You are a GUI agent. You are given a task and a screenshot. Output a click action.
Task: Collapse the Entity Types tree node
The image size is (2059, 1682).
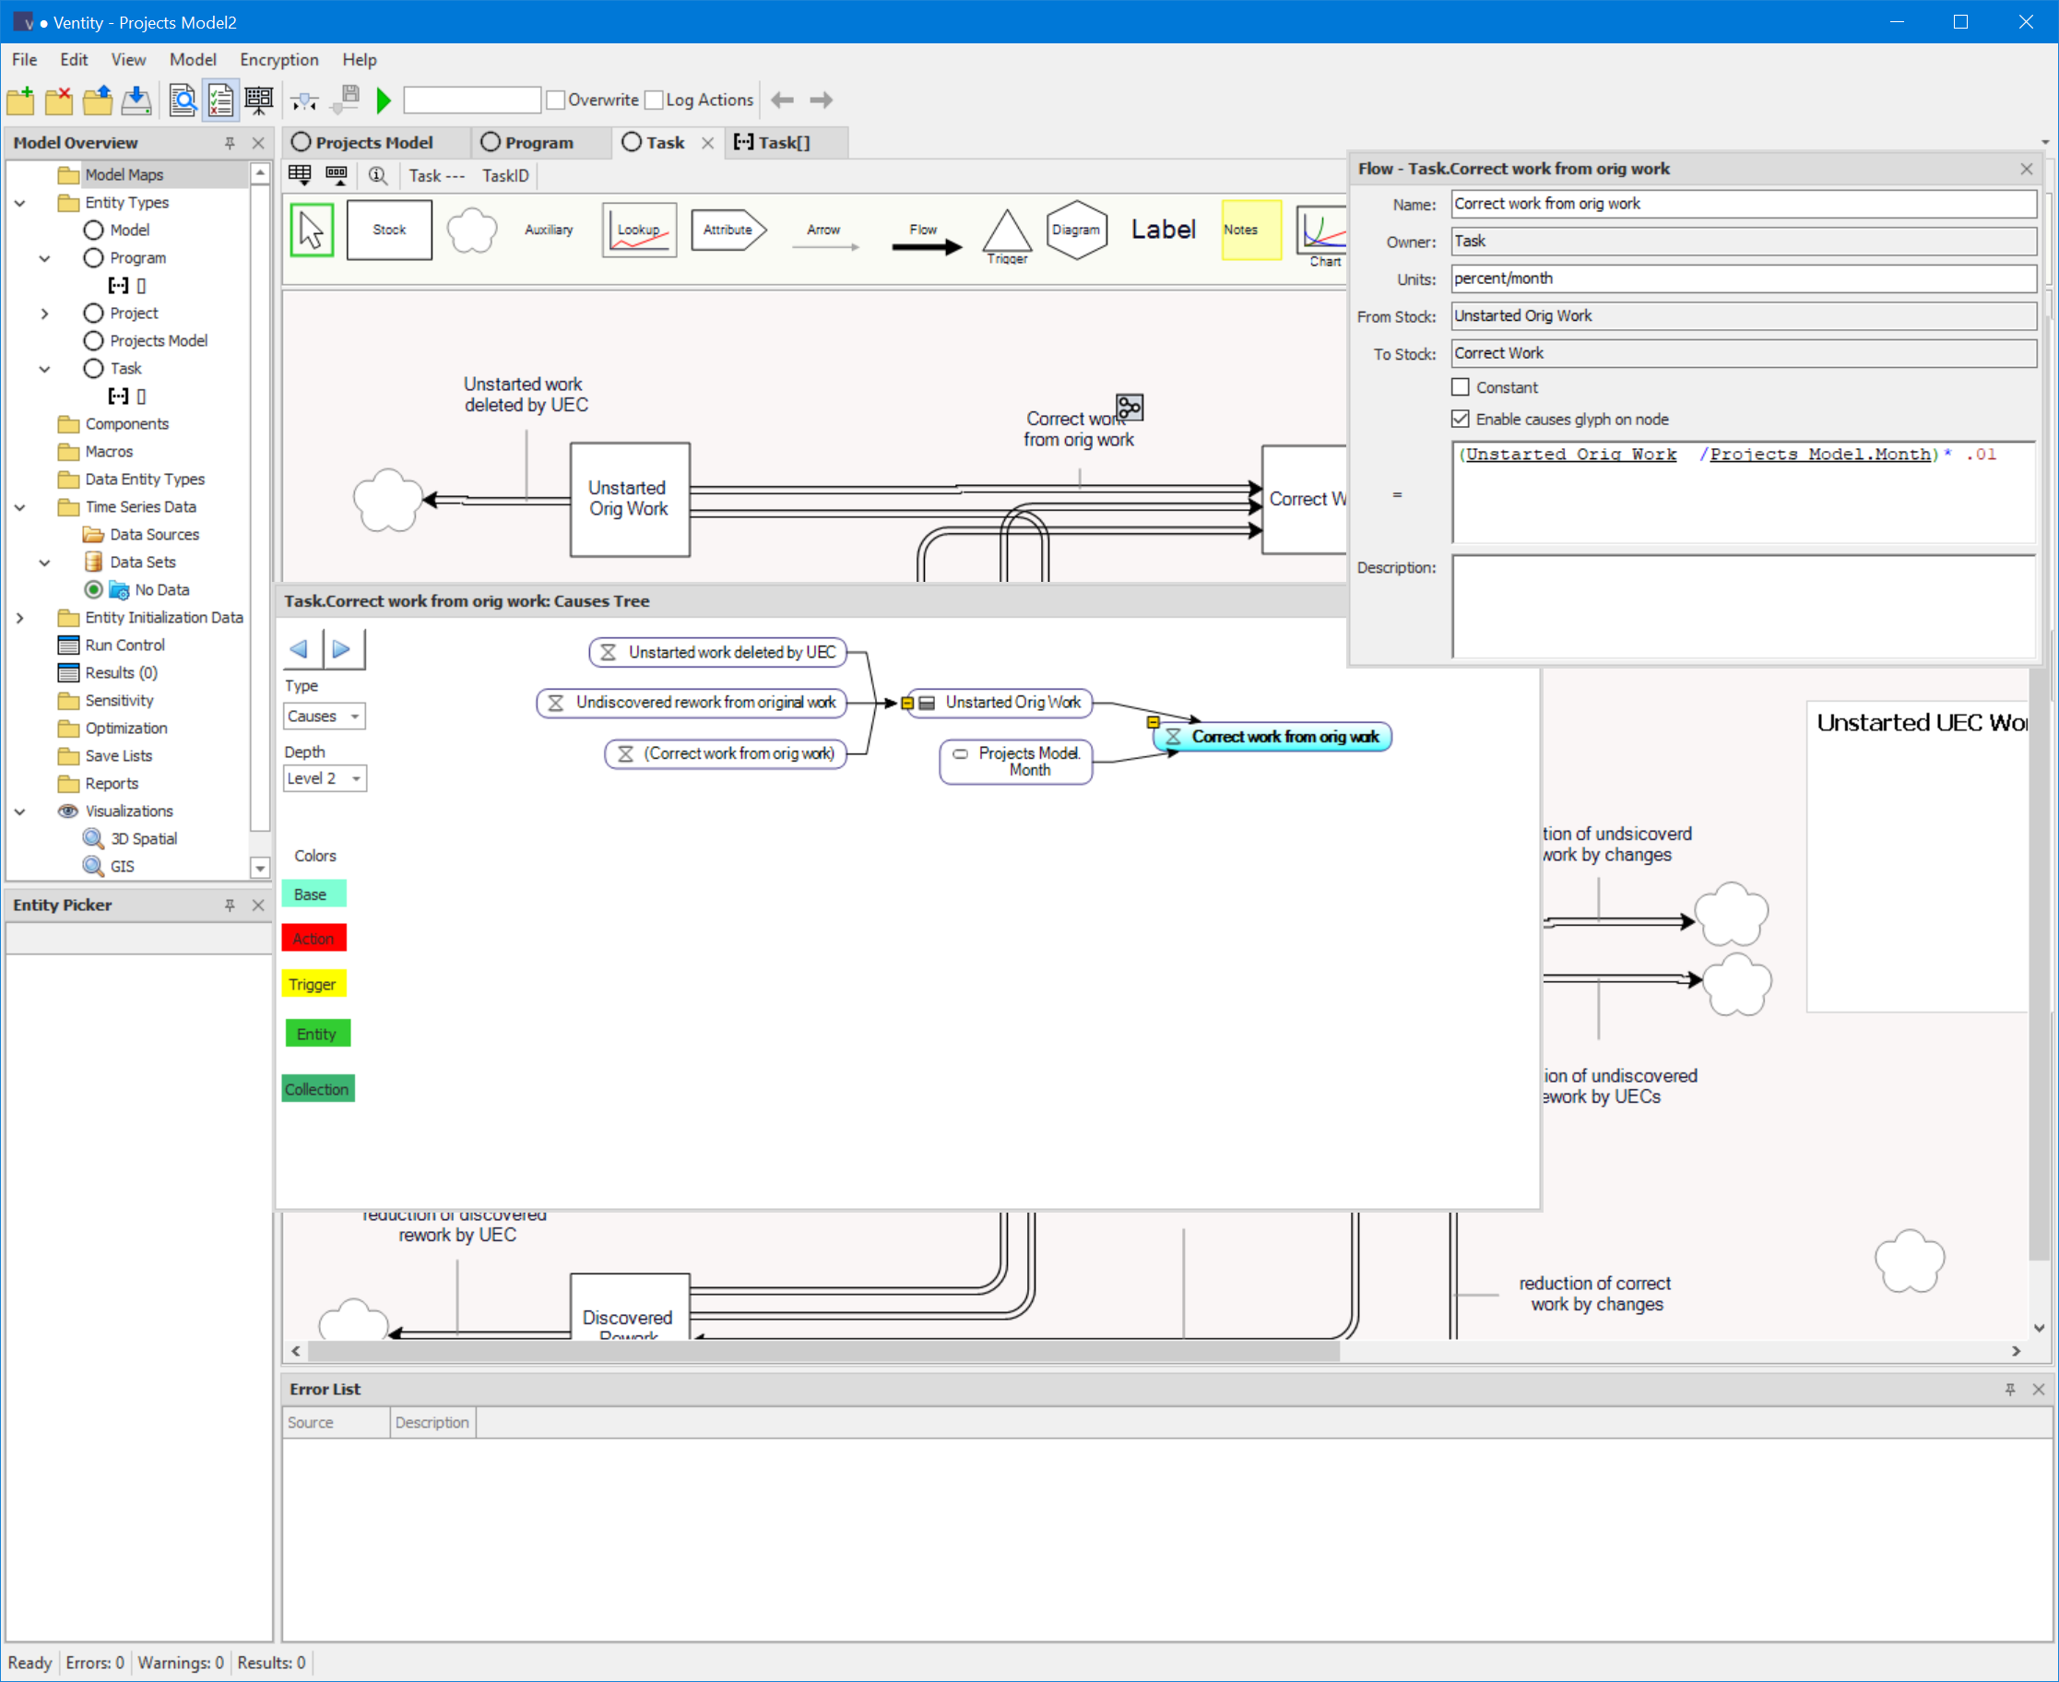[x=19, y=203]
